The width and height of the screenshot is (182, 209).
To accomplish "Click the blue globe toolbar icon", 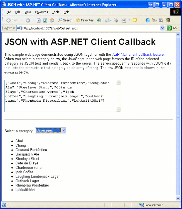I will (148, 20).
